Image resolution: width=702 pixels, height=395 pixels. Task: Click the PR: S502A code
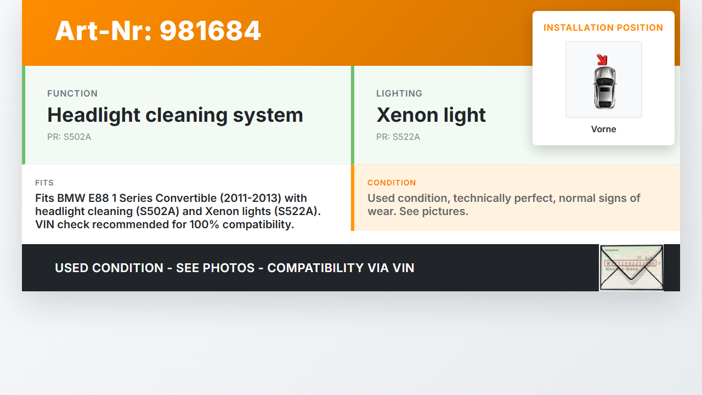69,137
